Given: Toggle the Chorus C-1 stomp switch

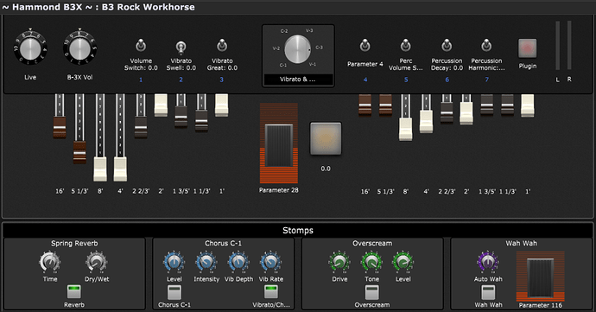Looking at the screenshot, I should click(174, 292).
